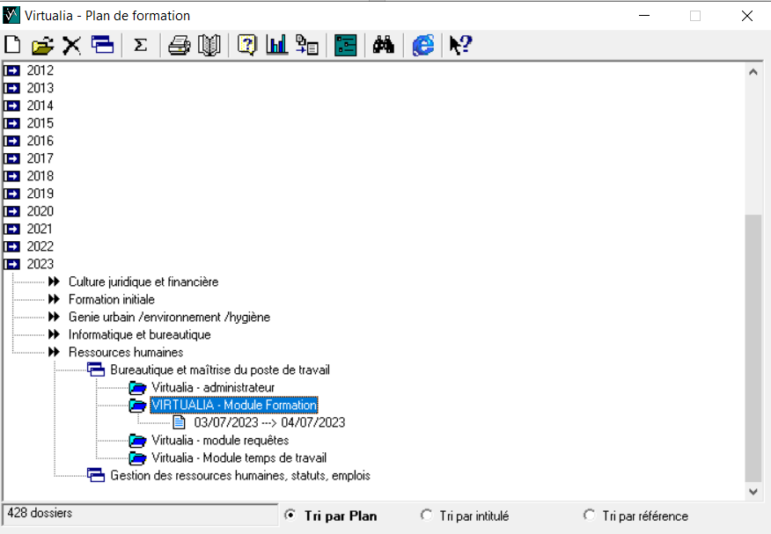Select the Tri par Plan radio button
The image size is (771, 534).
point(290,516)
